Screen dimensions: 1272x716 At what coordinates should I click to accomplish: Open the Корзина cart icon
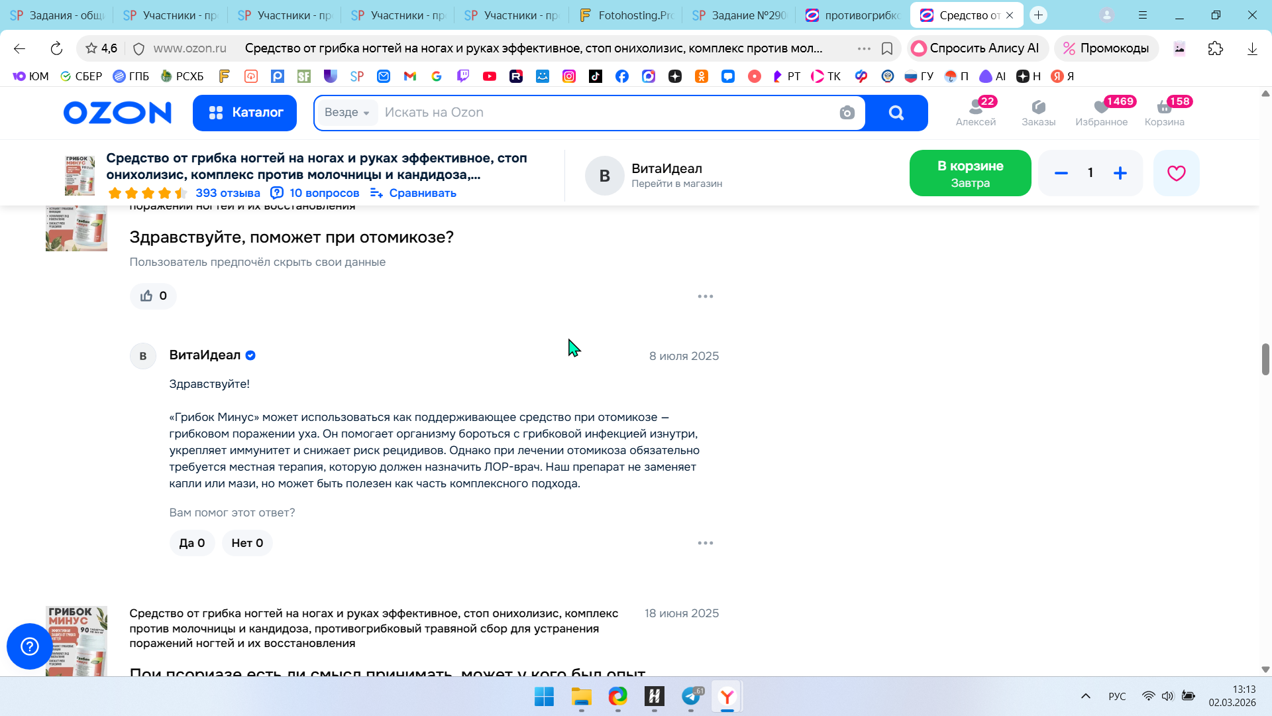point(1164,113)
